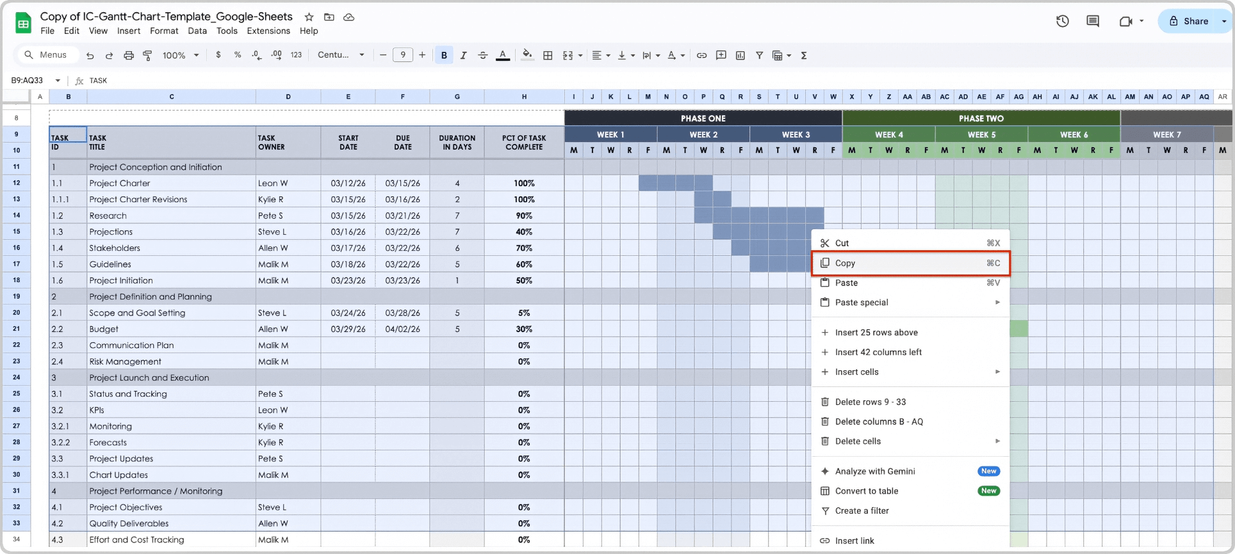The image size is (1235, 554).
Task: Open vertical align dropdown
Action: tap(626, 56)
